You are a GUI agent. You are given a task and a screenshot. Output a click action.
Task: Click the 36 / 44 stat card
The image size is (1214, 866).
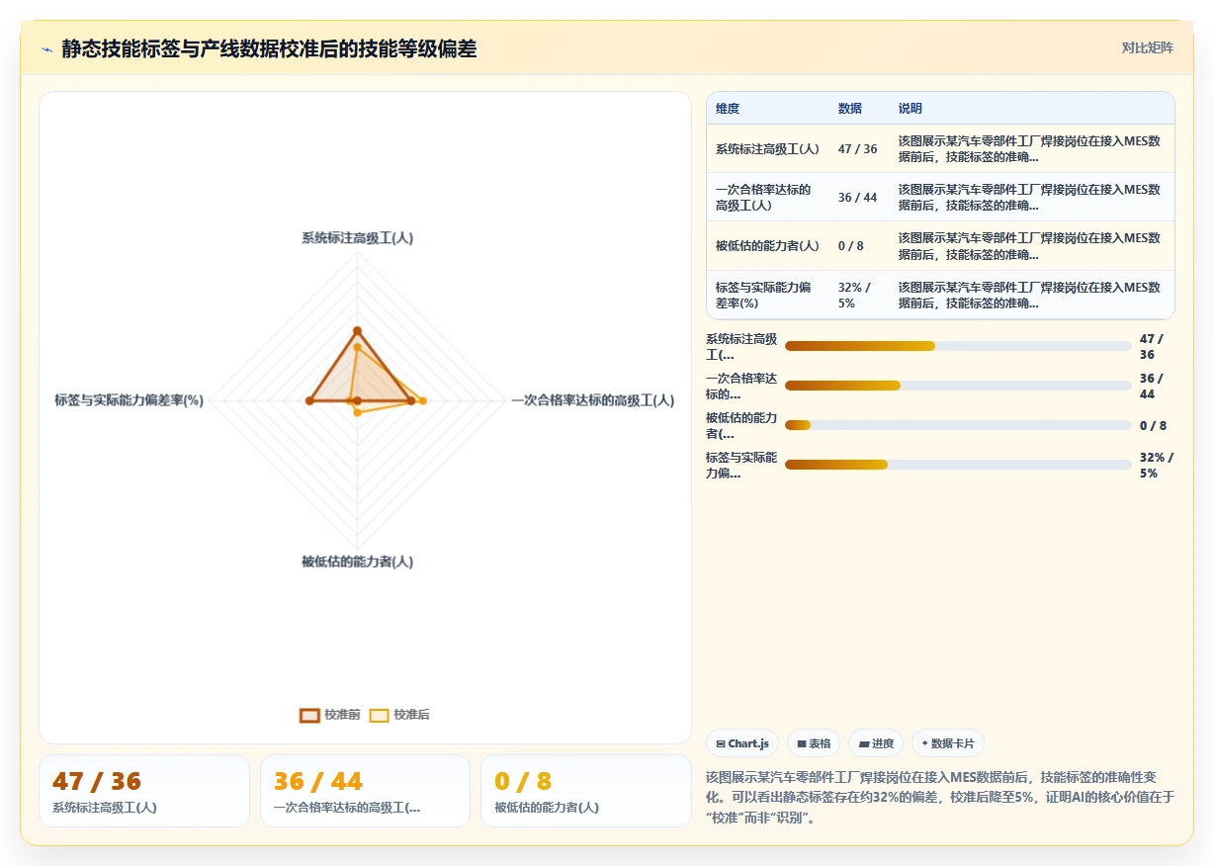(x=365, y=791)
